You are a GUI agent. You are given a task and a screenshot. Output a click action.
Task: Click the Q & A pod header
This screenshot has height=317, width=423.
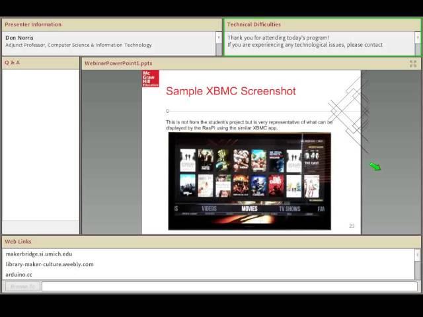click(41, 63)
